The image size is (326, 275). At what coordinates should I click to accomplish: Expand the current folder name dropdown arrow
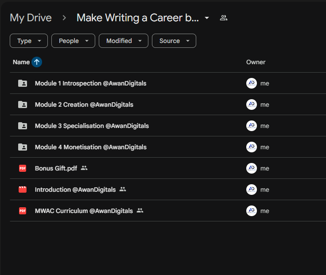tap(207, 18)
